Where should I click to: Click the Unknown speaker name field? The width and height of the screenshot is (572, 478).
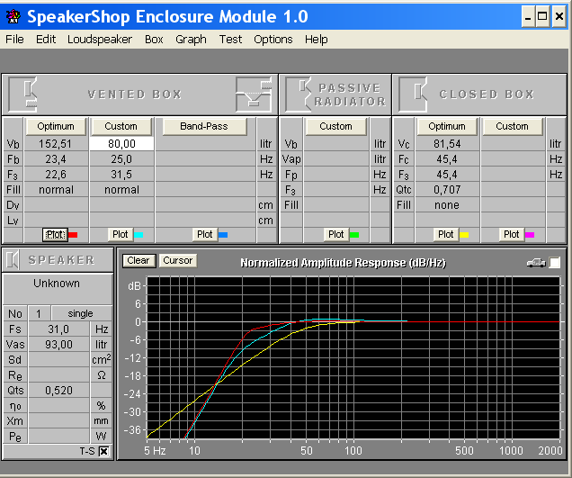click(57, 288)
